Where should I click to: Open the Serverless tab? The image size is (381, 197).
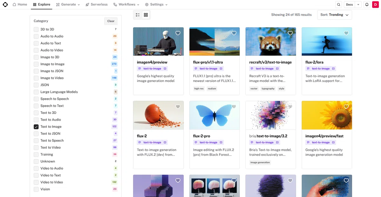(97, 4)
